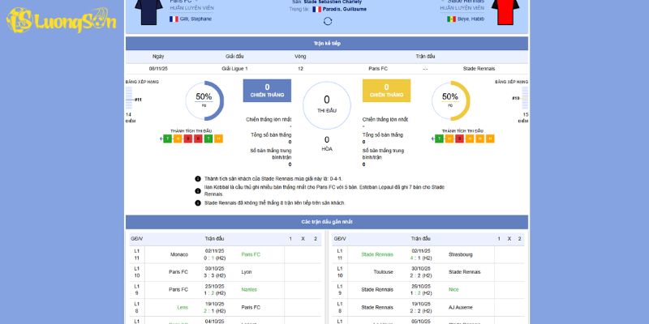Open Strasbourg team link
Viewport: 649px width, 324px height.
click(x=460, y=254)
